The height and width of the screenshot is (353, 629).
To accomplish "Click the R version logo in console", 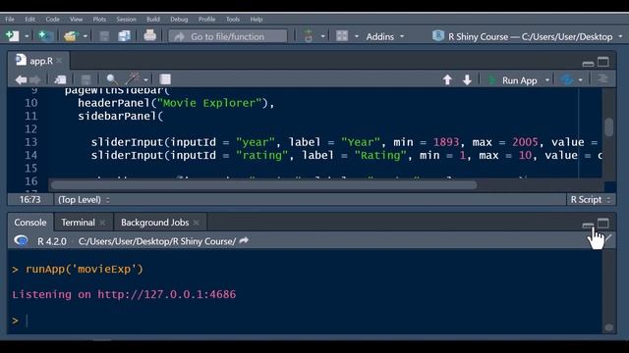I will pos(21,240).
